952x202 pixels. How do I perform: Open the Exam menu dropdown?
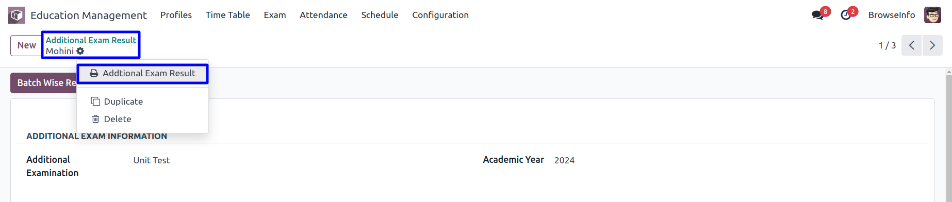pos(275,15)
